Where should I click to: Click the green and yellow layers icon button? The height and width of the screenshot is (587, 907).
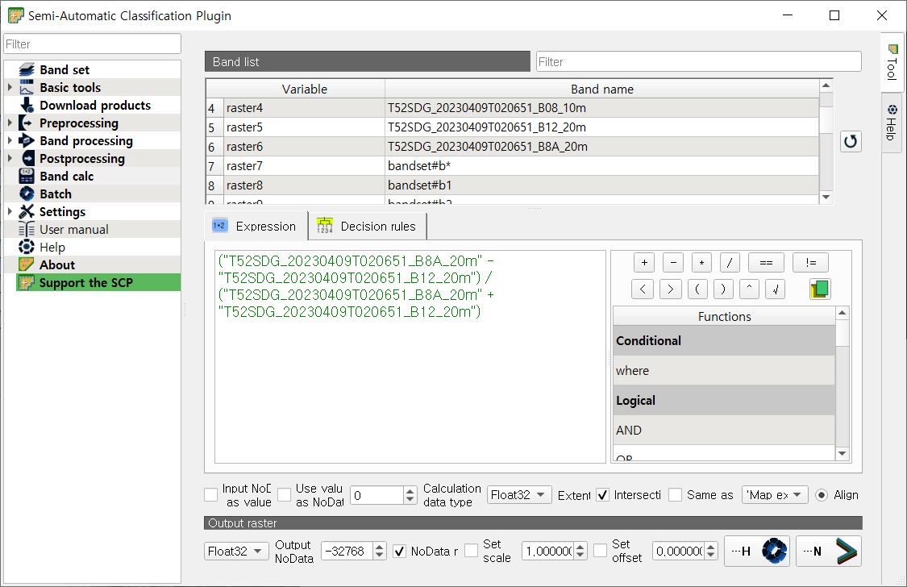[x=820, y=289]
